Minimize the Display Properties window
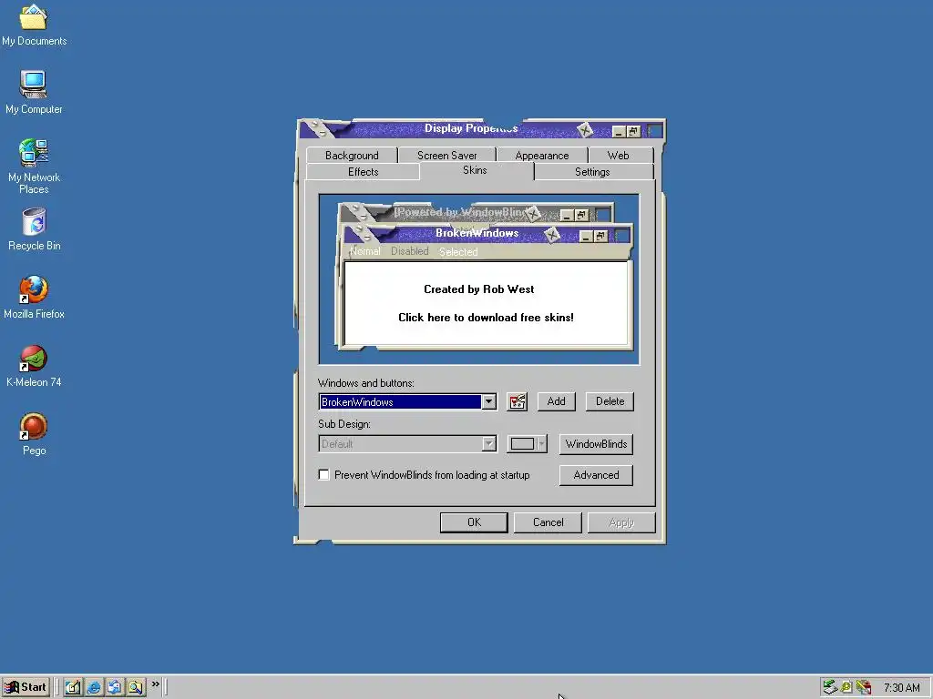Image resolution: width=933 pixels, height=699 pixels. tap(619, 131)
